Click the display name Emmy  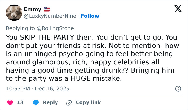pos(32,9)
